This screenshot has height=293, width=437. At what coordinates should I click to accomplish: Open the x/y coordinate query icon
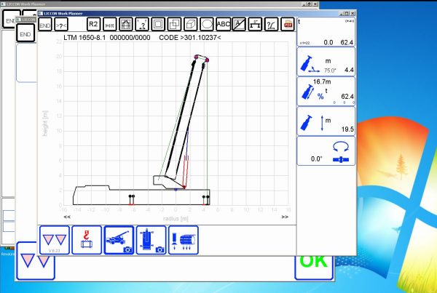142,25
